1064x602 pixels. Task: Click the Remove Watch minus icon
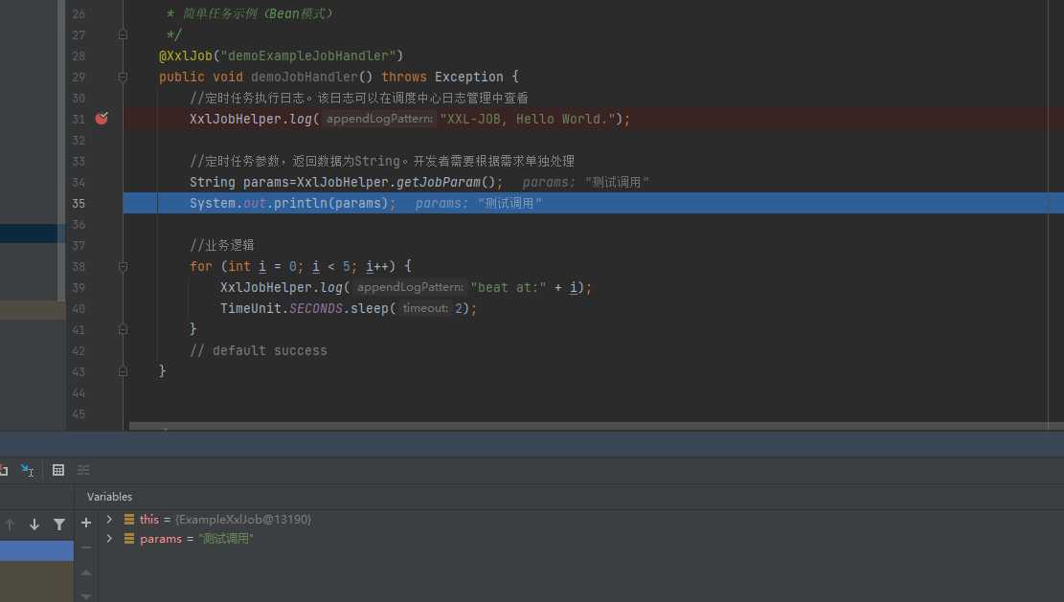pyautogui.click(x=86, y=547)
